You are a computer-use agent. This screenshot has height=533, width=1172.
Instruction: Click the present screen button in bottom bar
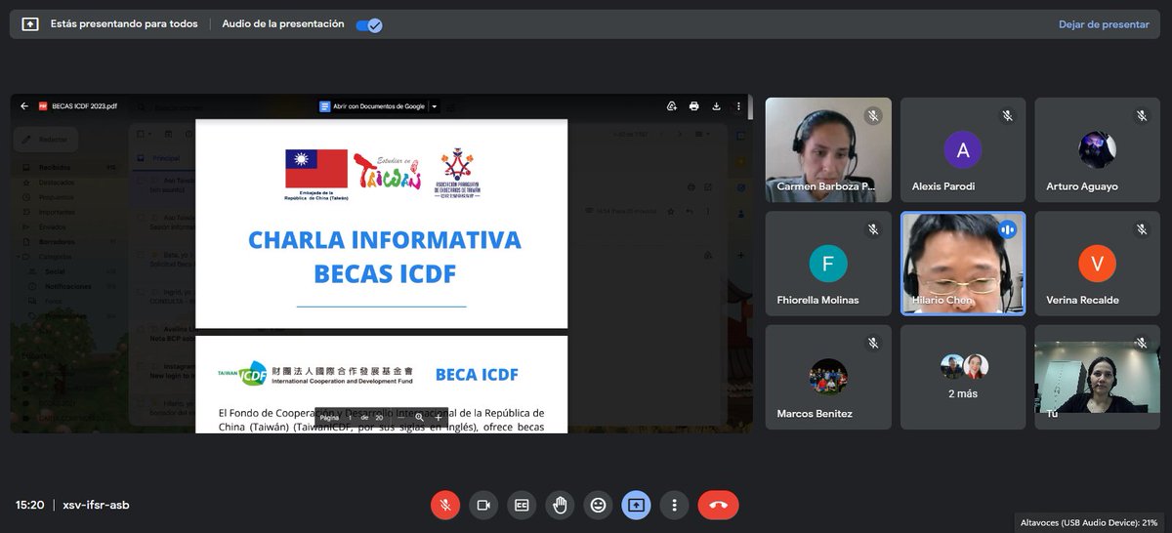click(x=637, y=505)
